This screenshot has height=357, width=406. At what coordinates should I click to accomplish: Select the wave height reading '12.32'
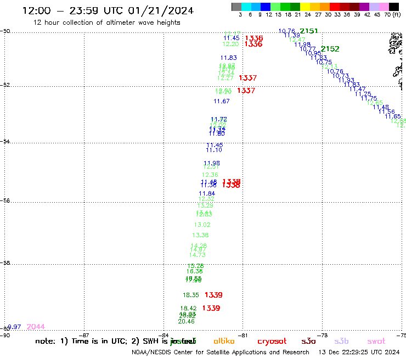[x=206, y=199]
